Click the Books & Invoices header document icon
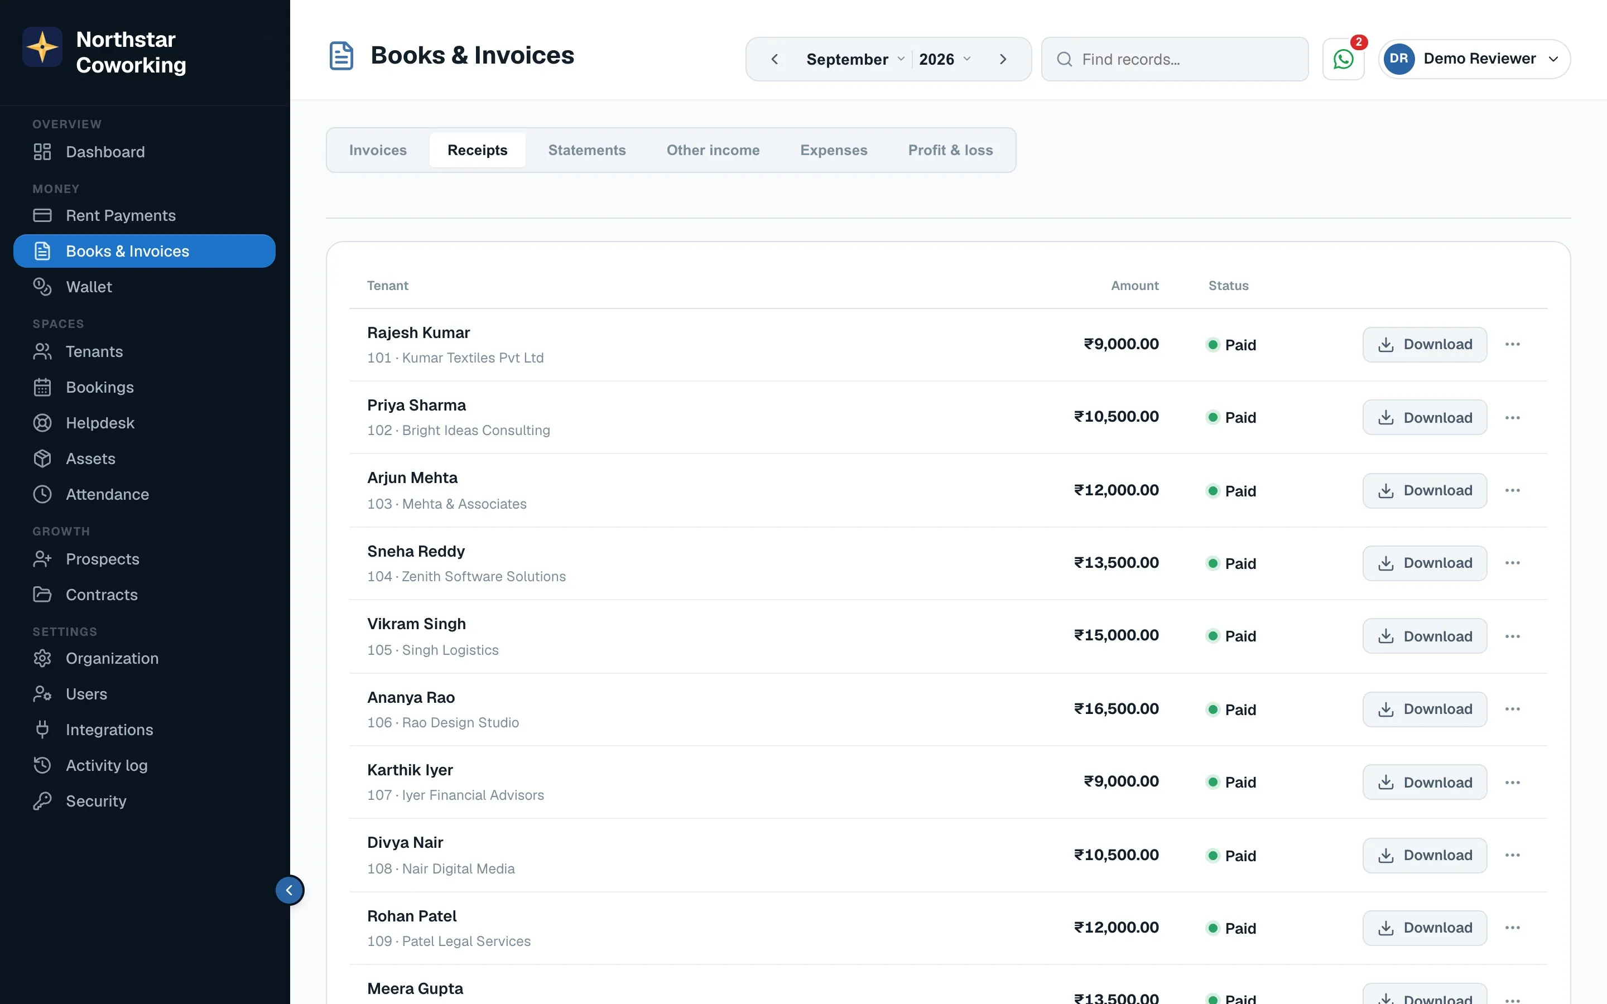This screenshot has width=1607, height=1004. point(341,55)
